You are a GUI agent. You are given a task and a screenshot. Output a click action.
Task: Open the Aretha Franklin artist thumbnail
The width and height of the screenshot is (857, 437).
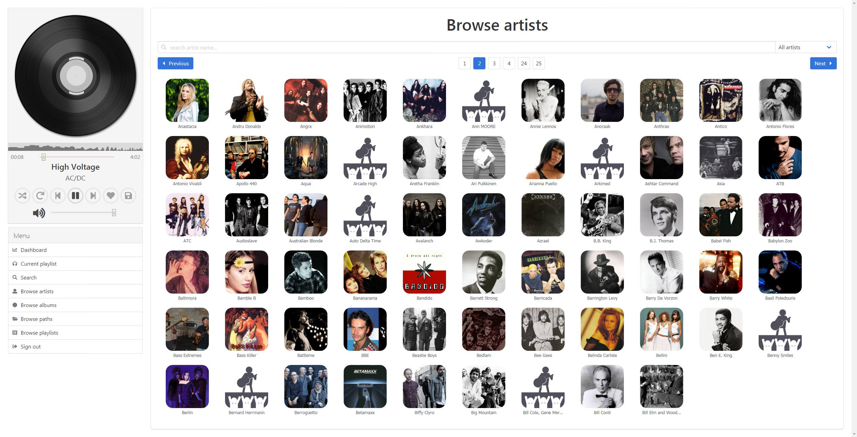pos(424,158)
